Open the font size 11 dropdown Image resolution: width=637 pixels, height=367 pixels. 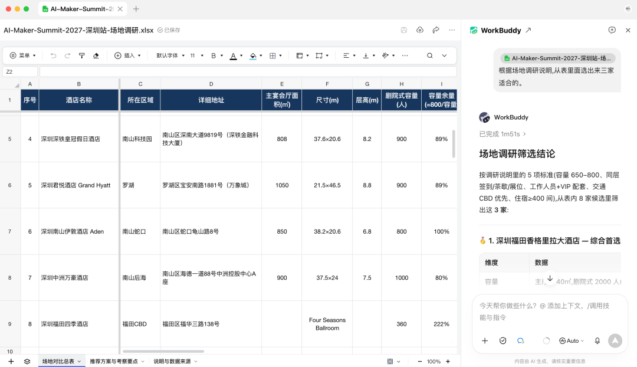coord(196,55)
